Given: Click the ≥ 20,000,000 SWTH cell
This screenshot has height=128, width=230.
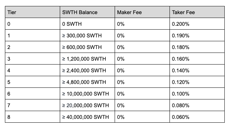Looking at the screenshot, I should coord(88,105).
